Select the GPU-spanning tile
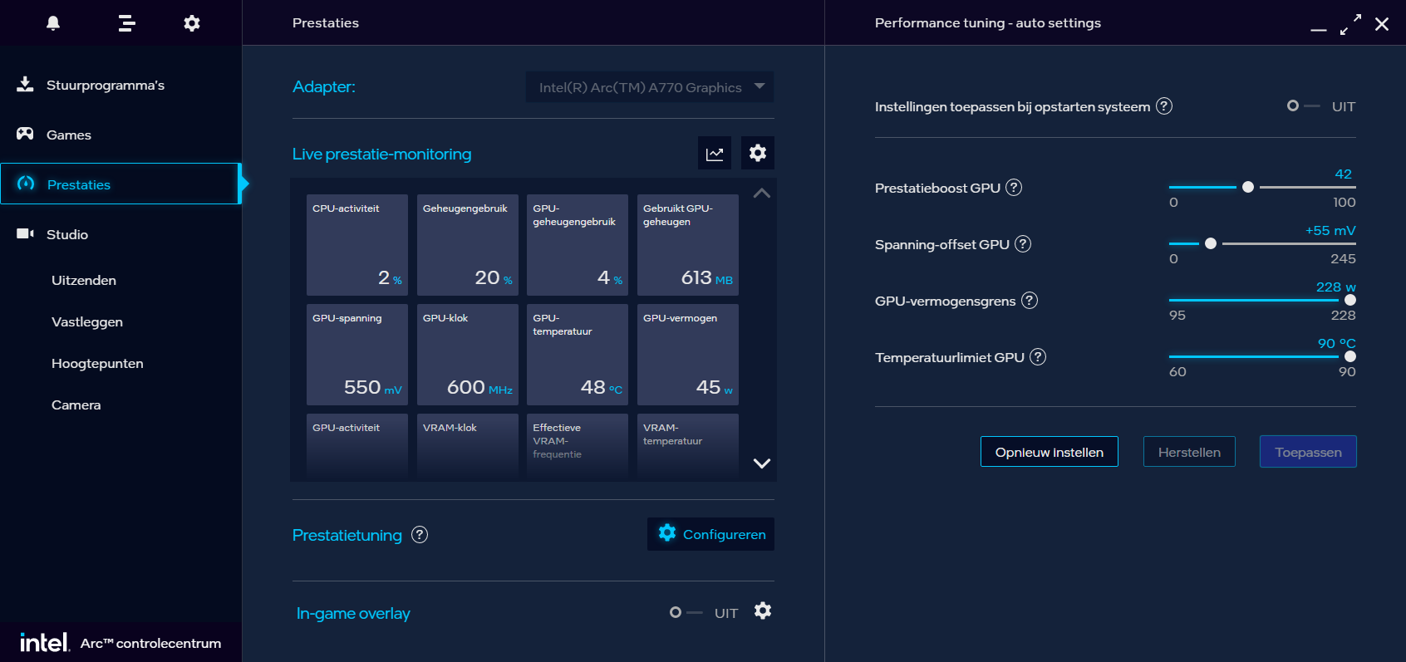This screenshot has height=662, width=1406. click(357, 355)
